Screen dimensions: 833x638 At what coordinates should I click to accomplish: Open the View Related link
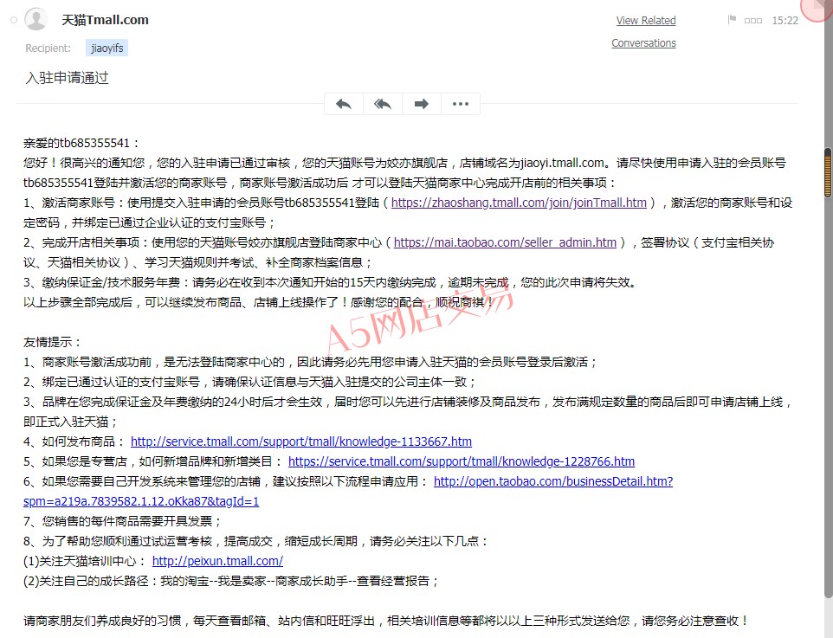click(x=646, y=21)
